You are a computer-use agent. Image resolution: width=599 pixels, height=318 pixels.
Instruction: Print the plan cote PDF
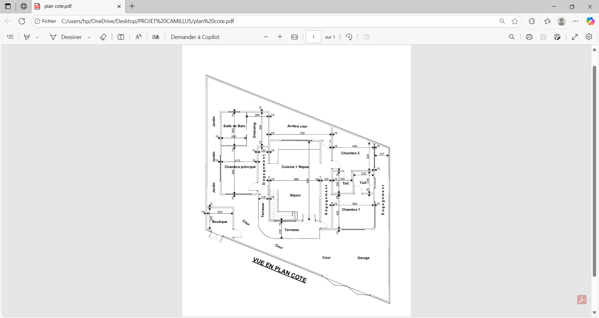point(529,37)
